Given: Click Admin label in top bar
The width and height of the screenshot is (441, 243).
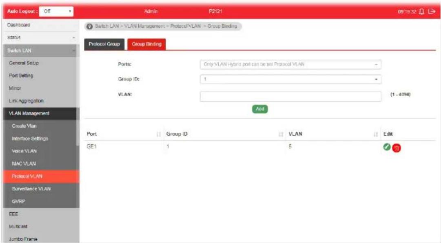Looking at the screenshot, I should (151, 11).
